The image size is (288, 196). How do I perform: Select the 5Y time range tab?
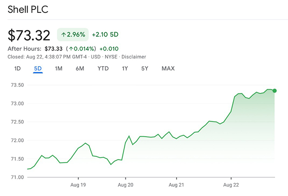tap(145, 69)
